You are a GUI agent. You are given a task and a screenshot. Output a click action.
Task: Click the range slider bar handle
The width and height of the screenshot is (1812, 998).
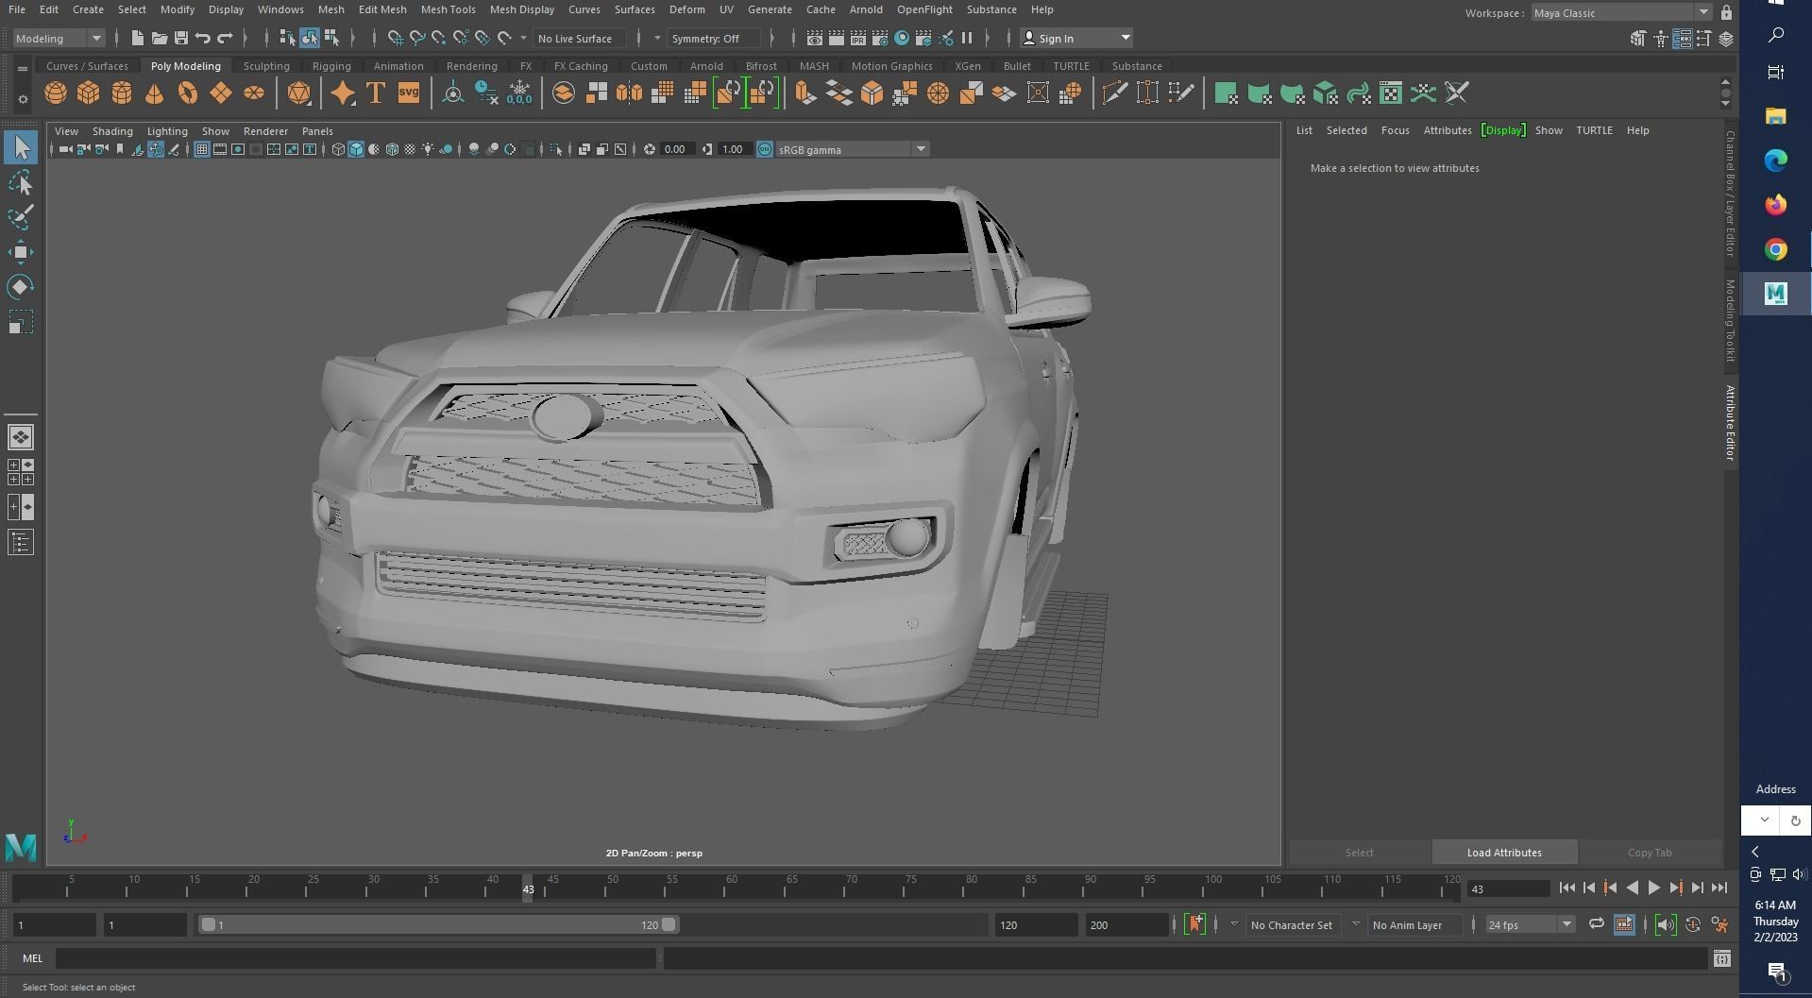pos(438,924)
